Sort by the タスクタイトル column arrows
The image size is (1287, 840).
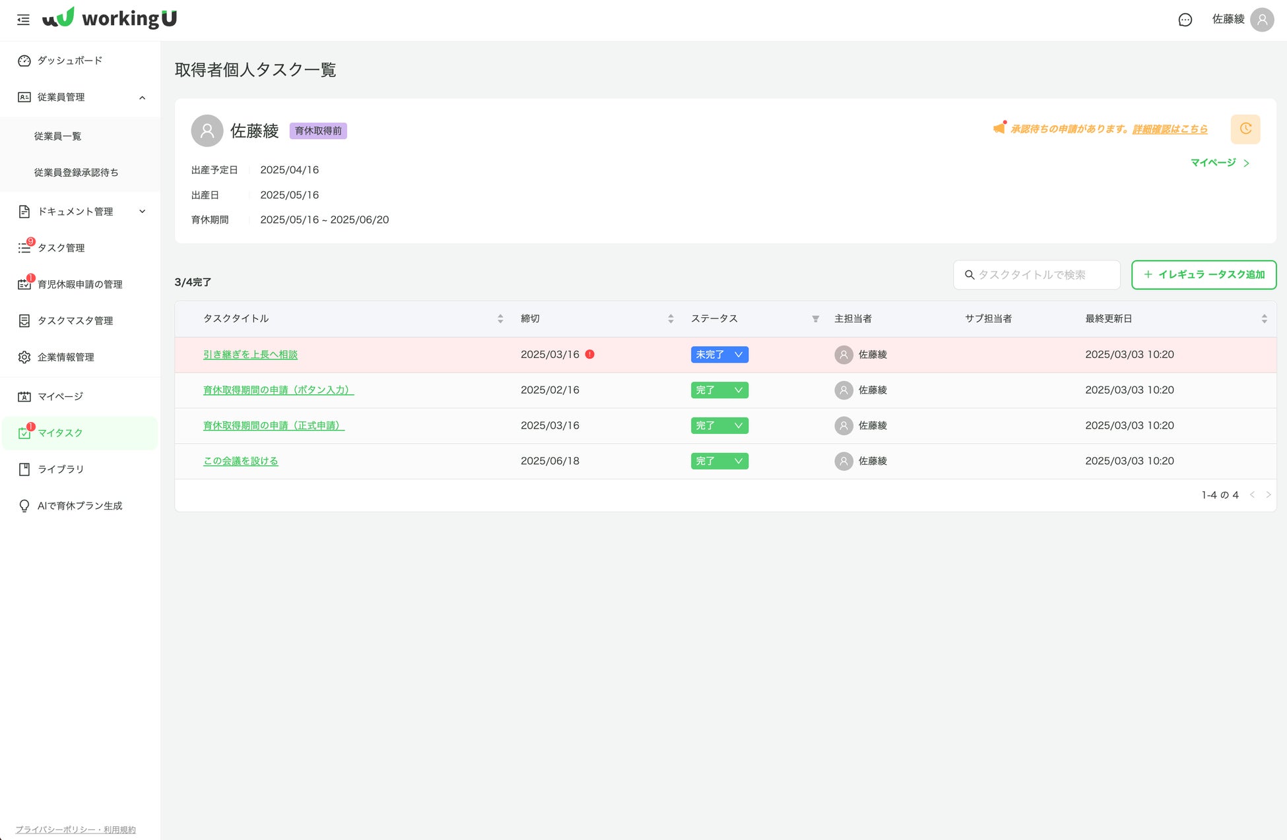point(500,319)
